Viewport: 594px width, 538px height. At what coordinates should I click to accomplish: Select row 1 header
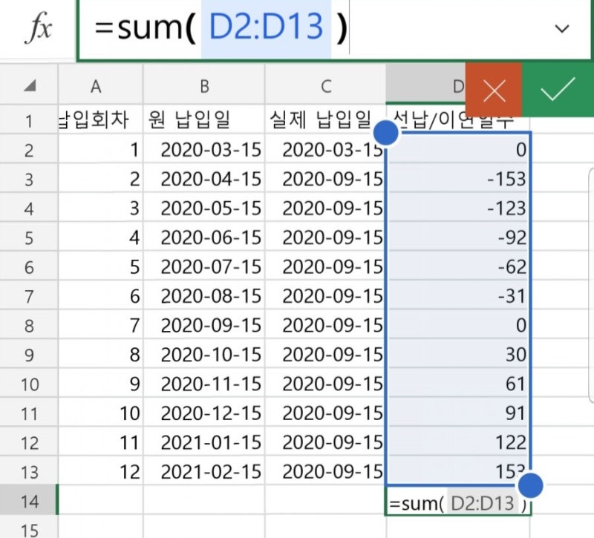pos(29,121)
